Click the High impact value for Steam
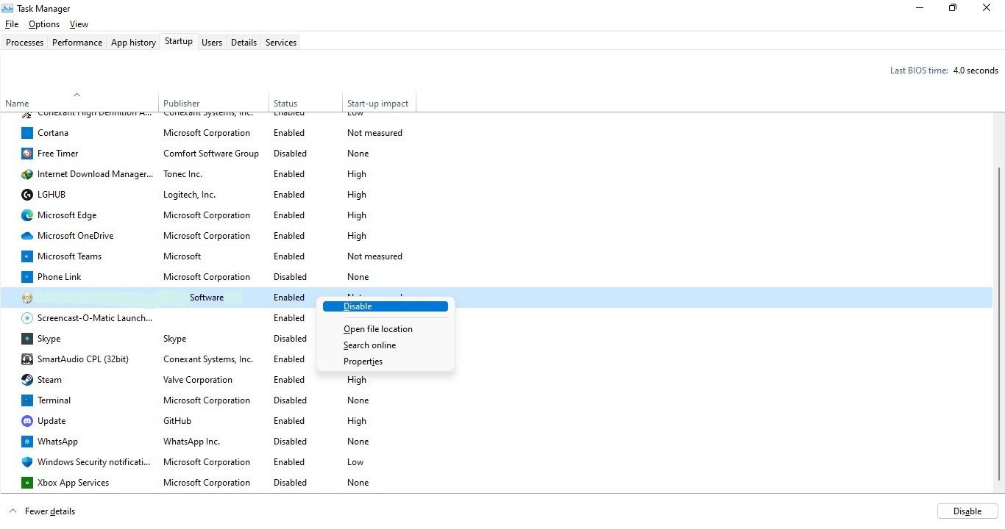The image size is (1005, 529). tap(357, 380)
